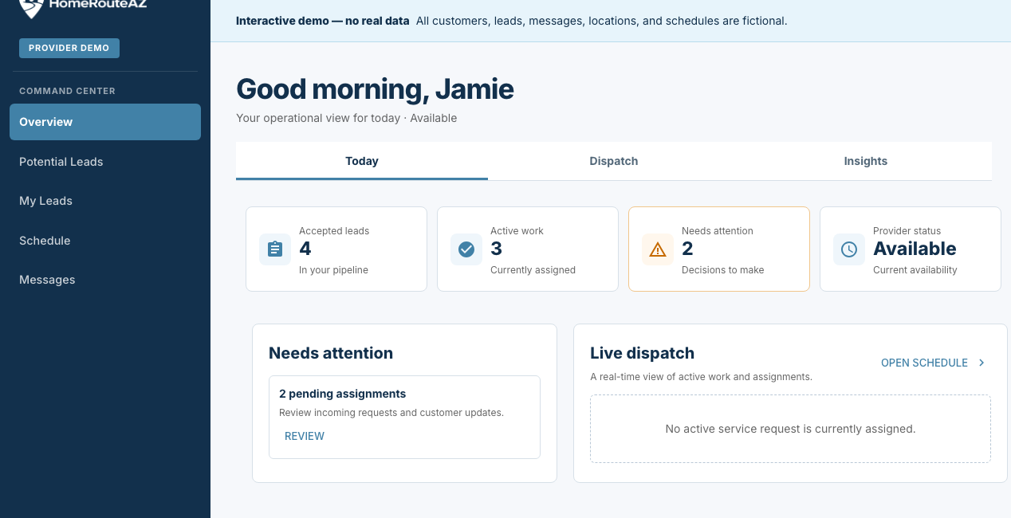Click the HomeRouteAZ shield logo icon

click(31, 8)
